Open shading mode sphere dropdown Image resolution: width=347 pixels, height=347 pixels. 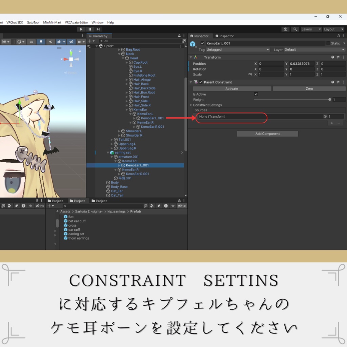(21, 42)
